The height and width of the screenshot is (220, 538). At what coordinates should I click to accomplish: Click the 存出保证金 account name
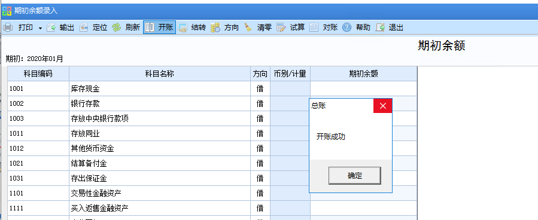(x=89, y=178)
